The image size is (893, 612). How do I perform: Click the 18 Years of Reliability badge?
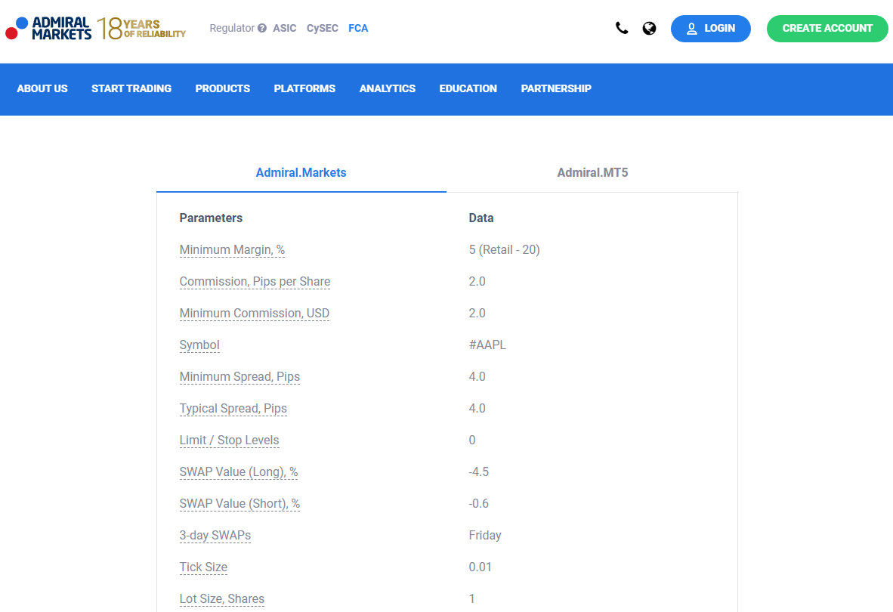pyautogui.click(x=142, y=29)
